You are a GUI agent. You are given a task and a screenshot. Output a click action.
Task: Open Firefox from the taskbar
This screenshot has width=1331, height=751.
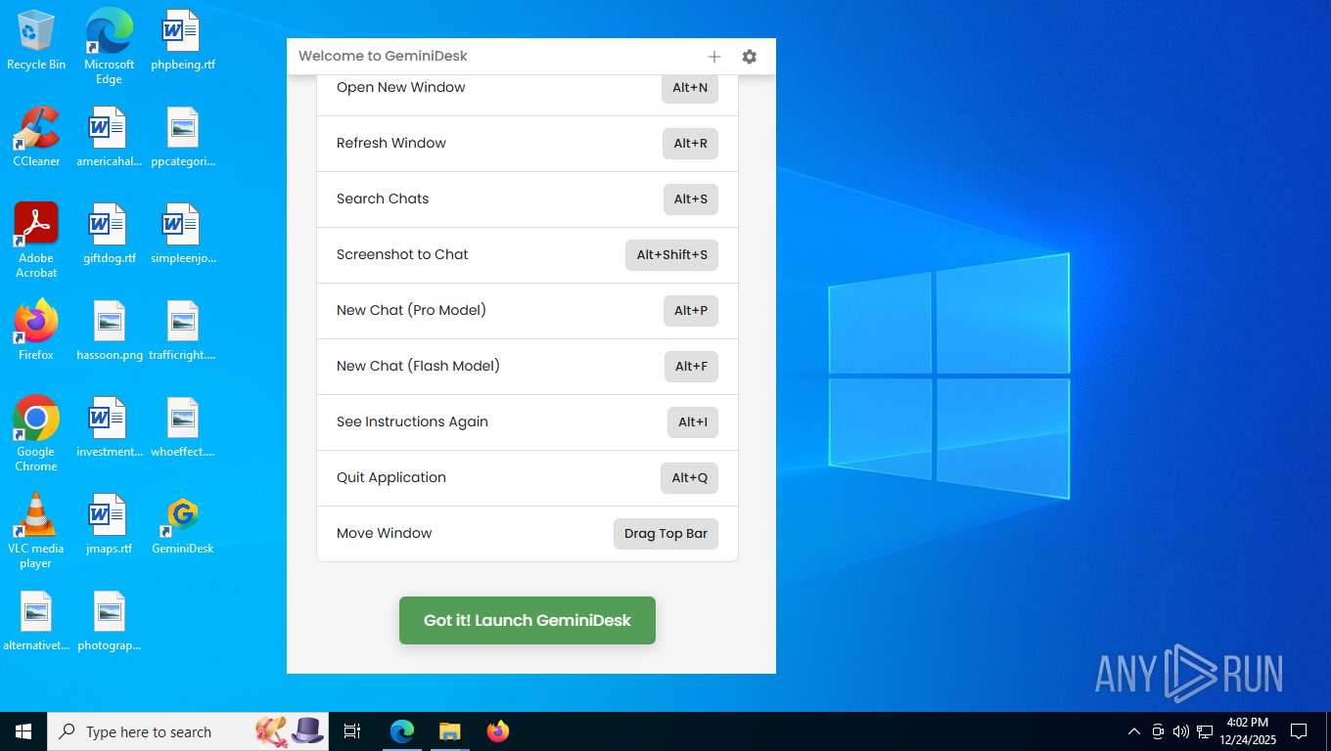(x=498, y=731)
